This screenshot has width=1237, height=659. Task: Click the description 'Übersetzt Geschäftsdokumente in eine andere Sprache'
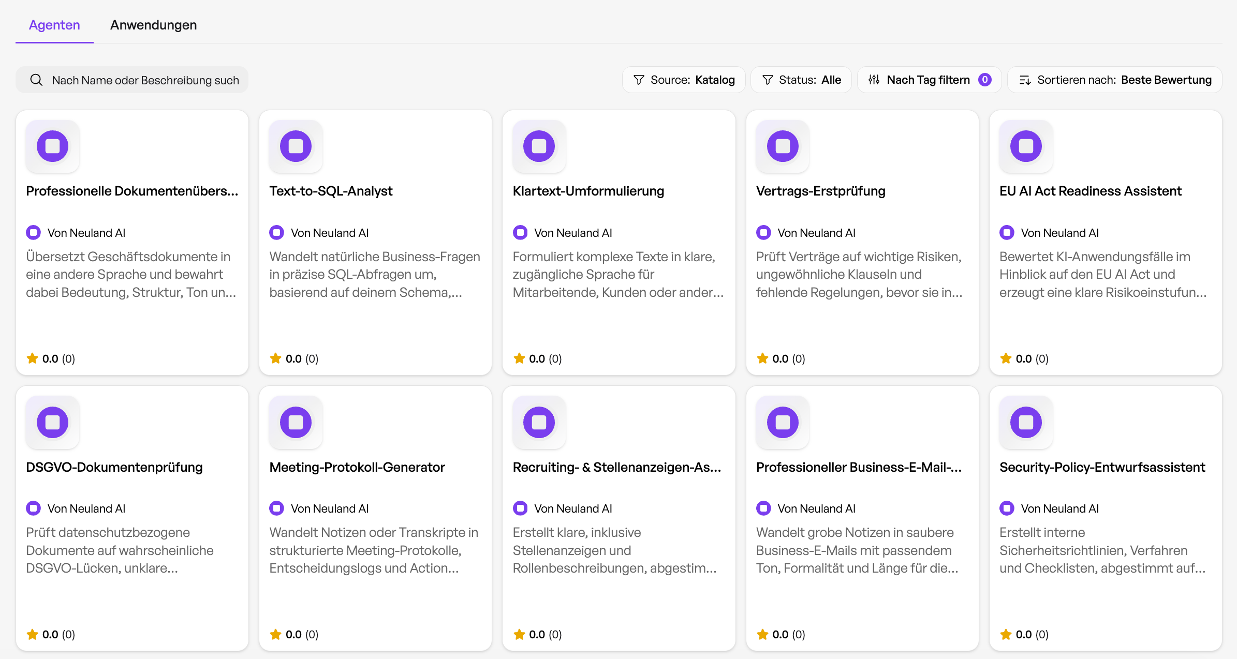click(x=131, y=274)
